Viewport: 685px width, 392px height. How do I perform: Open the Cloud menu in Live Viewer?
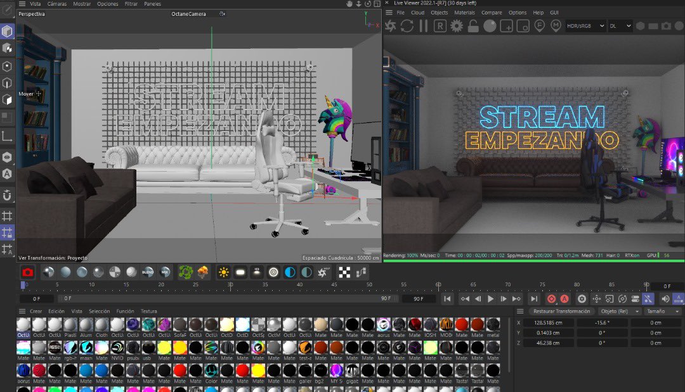[x=417, y=13]
